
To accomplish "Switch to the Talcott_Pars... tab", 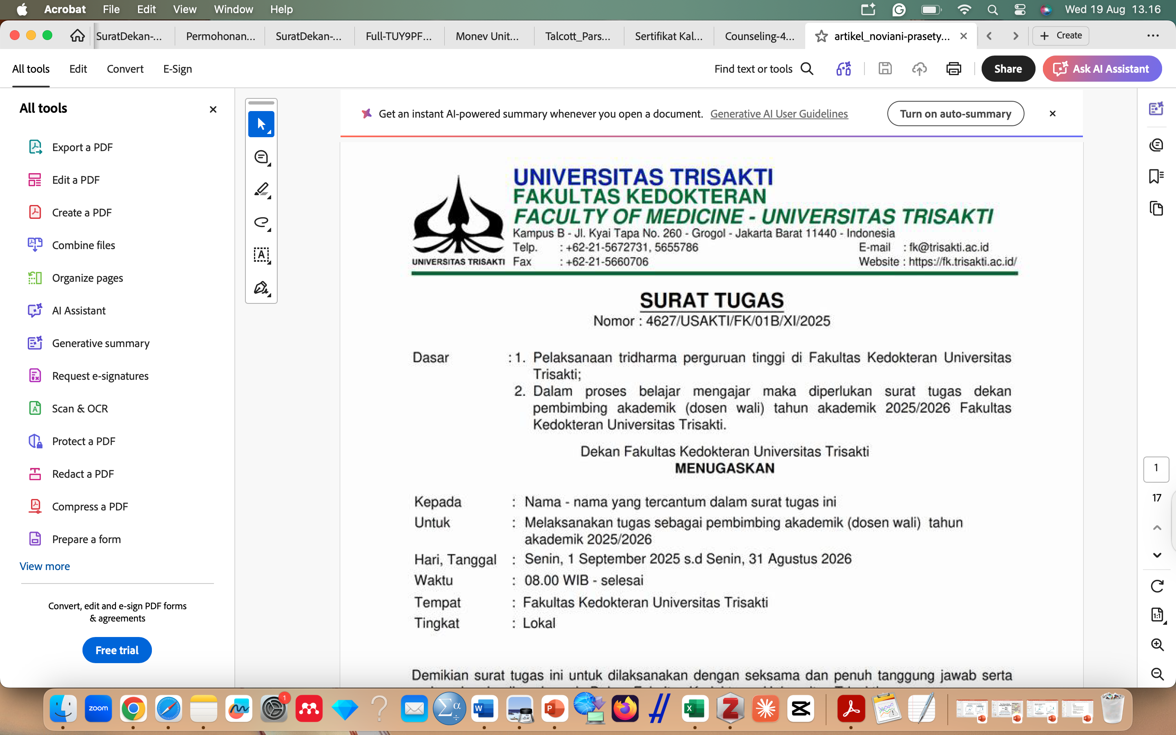I will pos(578,36).
